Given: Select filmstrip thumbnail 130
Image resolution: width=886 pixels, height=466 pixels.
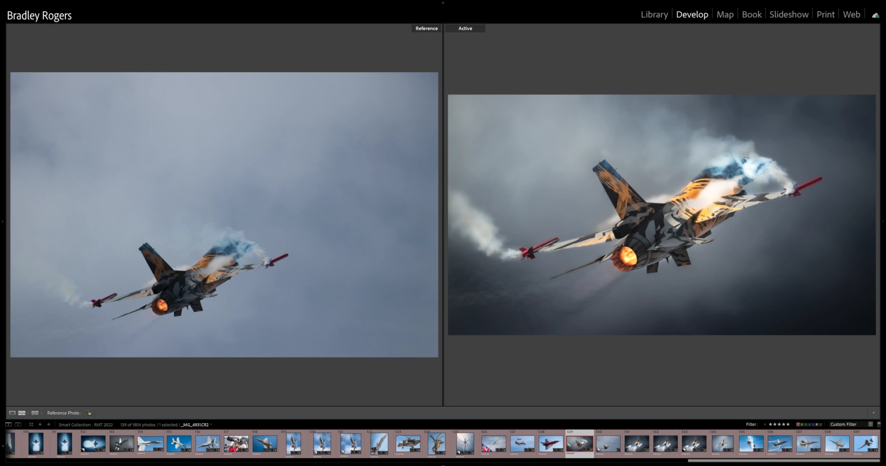Looking at the screenshot, I should (x=608, y=444).
